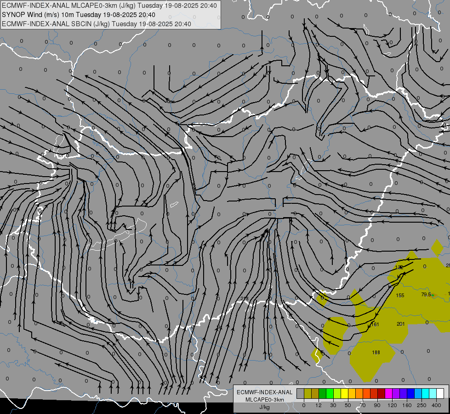This screenshot has height=414, width=450.
Task: Select the 155 value label
Action: click(400, 295)
